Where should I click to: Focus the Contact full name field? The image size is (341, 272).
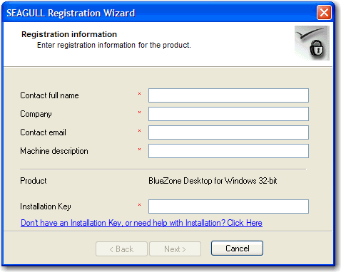click(228, 95)
